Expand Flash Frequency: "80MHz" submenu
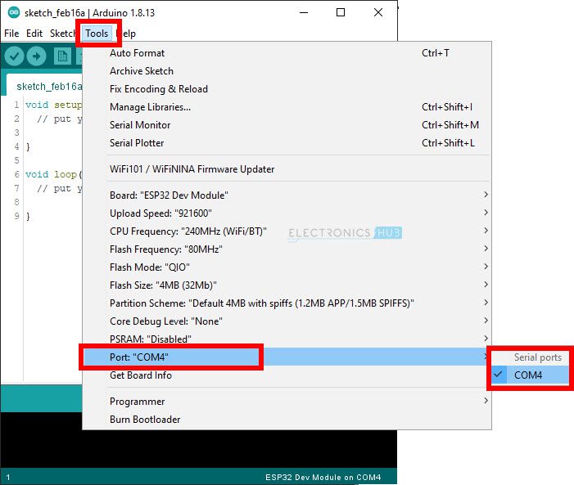574x485 pixels. tap(287, 249)
